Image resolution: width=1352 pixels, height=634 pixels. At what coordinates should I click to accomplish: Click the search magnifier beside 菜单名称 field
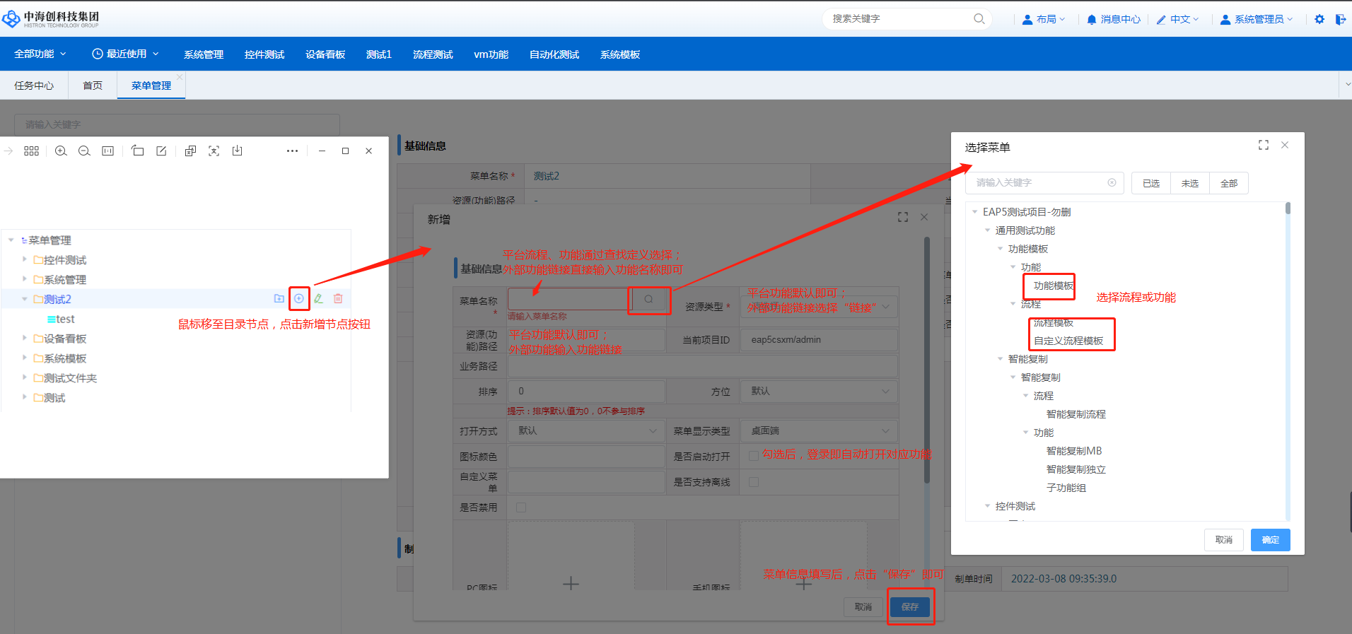tap(648, 300)
